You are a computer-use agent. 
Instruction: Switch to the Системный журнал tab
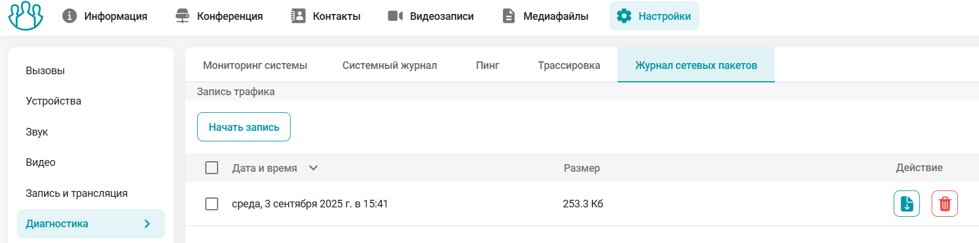389,65
